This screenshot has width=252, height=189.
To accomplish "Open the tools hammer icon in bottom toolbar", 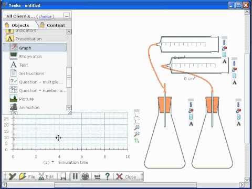I will [x=12, y=176].
